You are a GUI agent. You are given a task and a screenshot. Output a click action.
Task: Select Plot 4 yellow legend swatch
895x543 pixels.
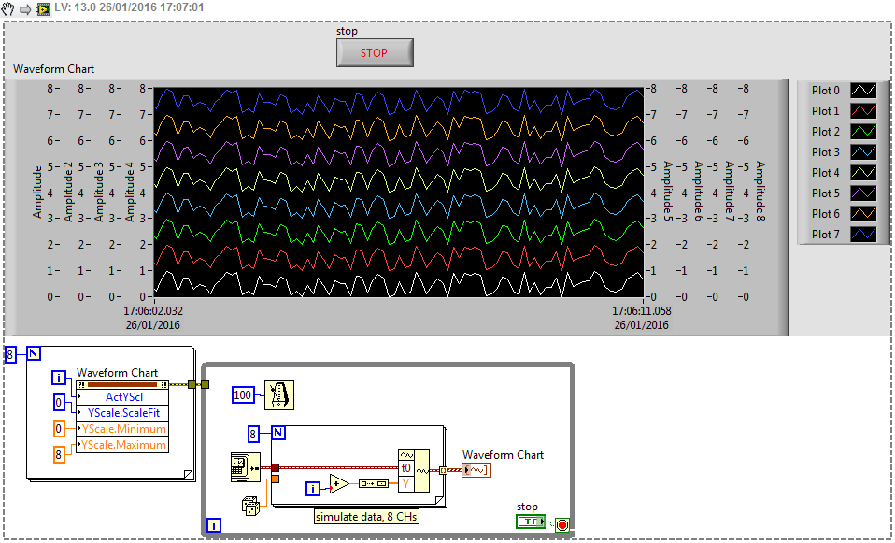click(863, 173)
